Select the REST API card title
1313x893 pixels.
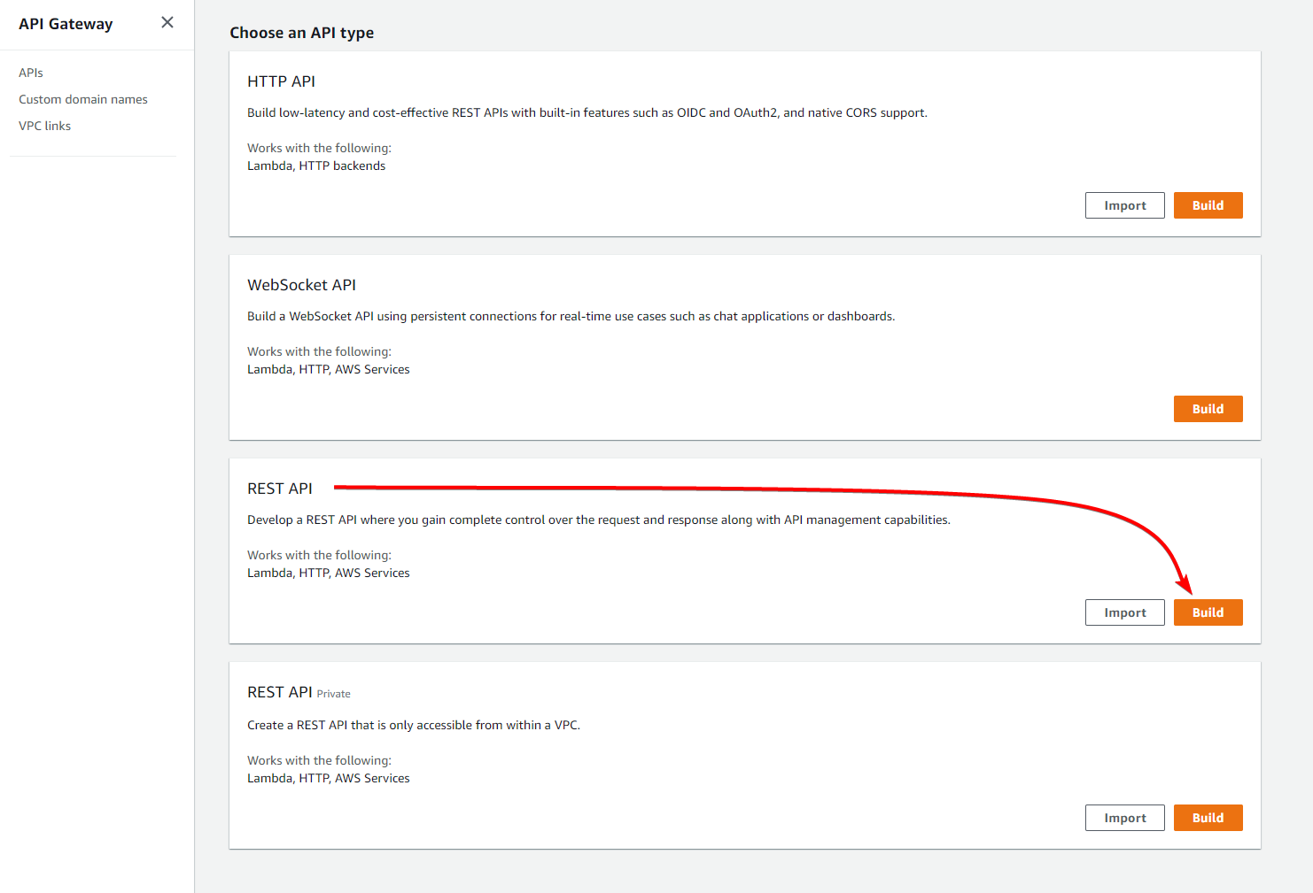point(280,488)
